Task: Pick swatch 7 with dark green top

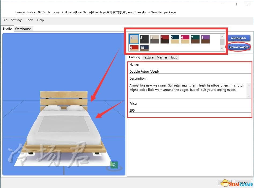Action: coord(195,39)
